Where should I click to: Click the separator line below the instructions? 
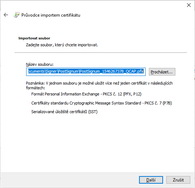[101, 52]
